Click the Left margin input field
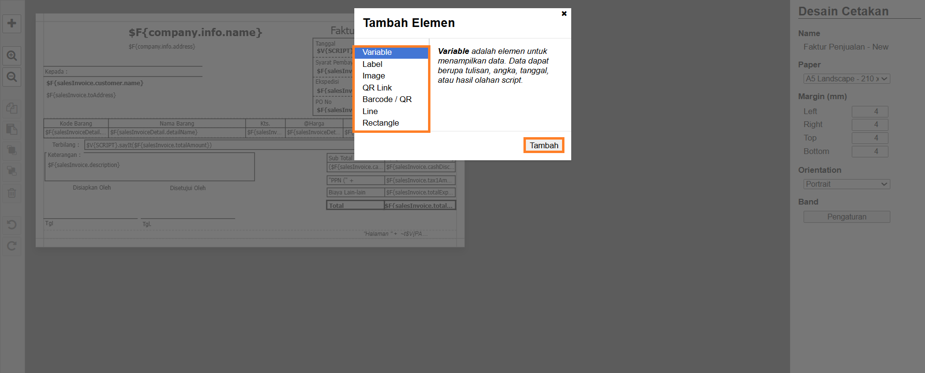The width and height of the screenshot is (925, 373). tap(870, 112)
